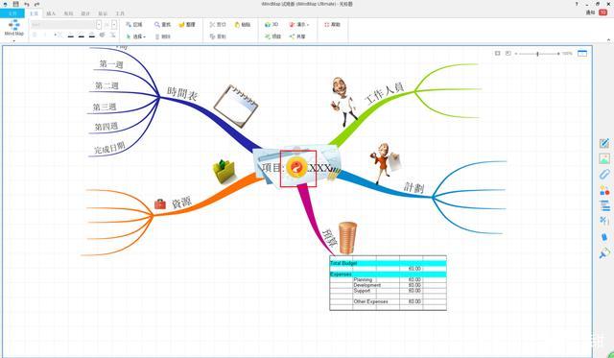Viewport: 614px width, 358px height.
Task: Switch to the Insert ribbon tab
Action: 51,13
